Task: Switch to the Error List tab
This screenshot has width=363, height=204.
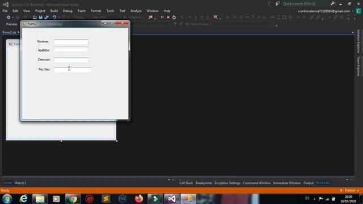Action: pyautogui.click(x=323, y=183)
